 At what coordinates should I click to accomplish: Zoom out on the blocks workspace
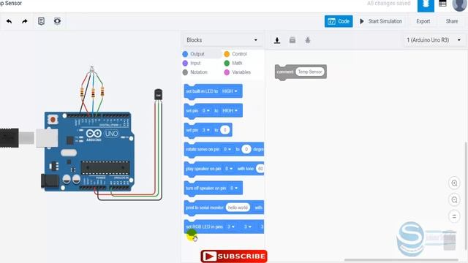point(454,199)
